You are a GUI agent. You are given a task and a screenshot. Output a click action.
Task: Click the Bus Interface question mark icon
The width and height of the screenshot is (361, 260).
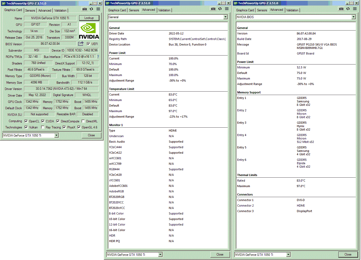(98, 57)
